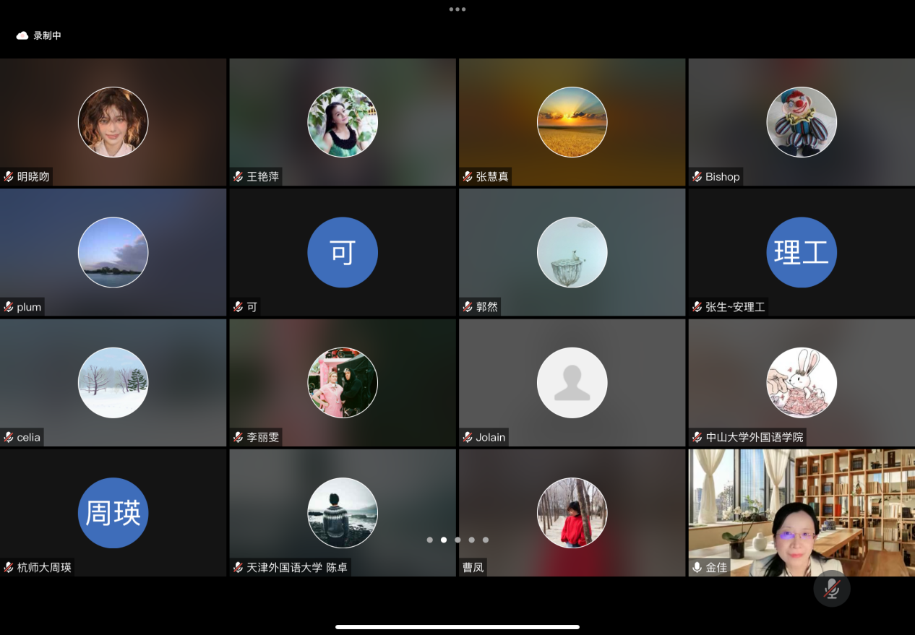
Task: Click the 张生~安理工 name label
Action: 736,307
